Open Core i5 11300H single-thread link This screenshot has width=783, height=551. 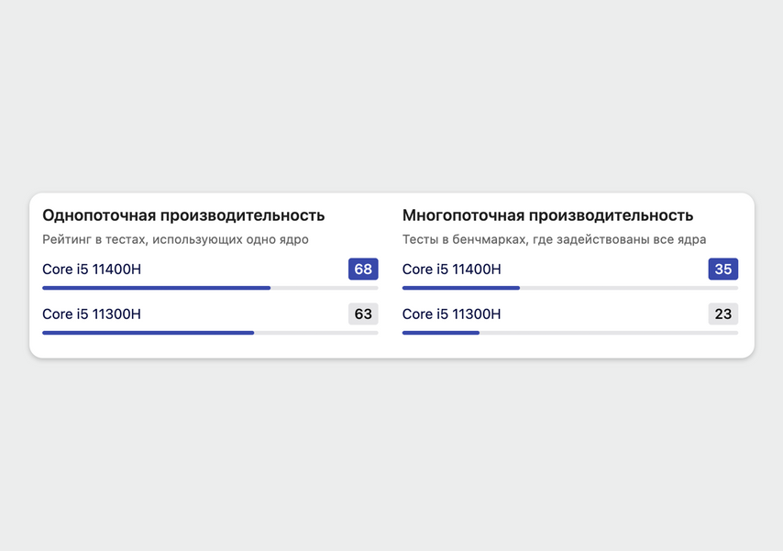pyautogui.click(x=92, y=314)
